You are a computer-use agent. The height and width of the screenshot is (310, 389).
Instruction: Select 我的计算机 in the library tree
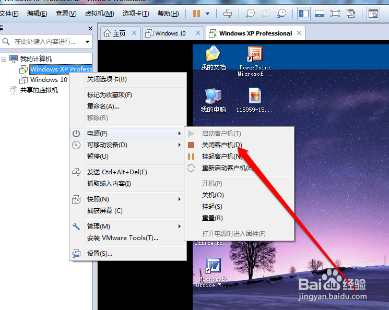point(36,59)
